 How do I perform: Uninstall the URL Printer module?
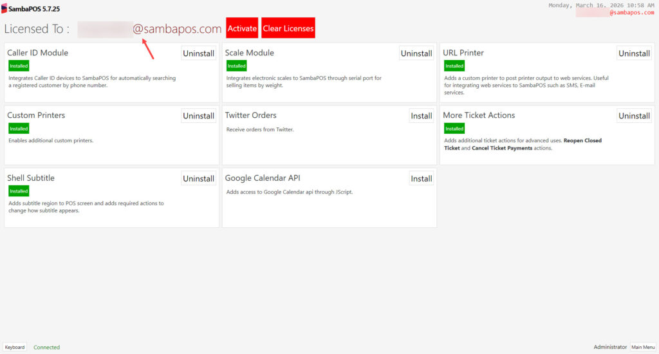[634, 53]
